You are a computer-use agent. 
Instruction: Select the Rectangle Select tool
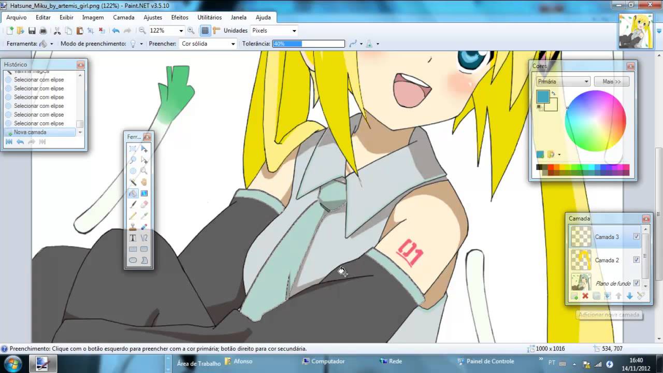133,149
